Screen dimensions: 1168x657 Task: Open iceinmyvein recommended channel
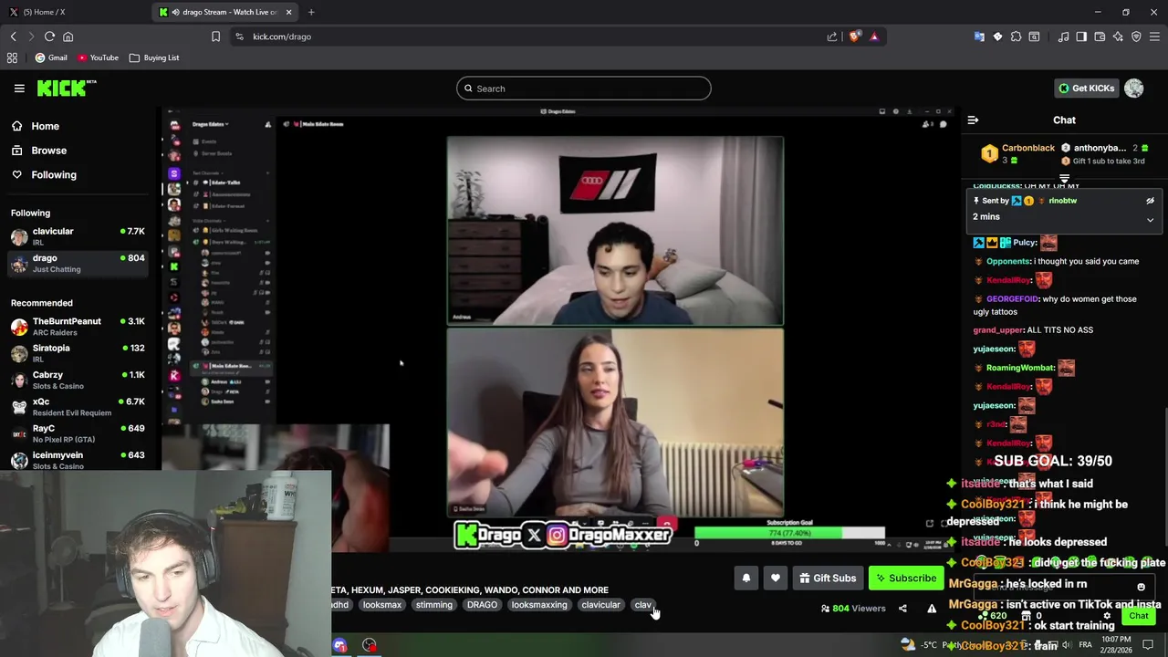pos(78,460)
